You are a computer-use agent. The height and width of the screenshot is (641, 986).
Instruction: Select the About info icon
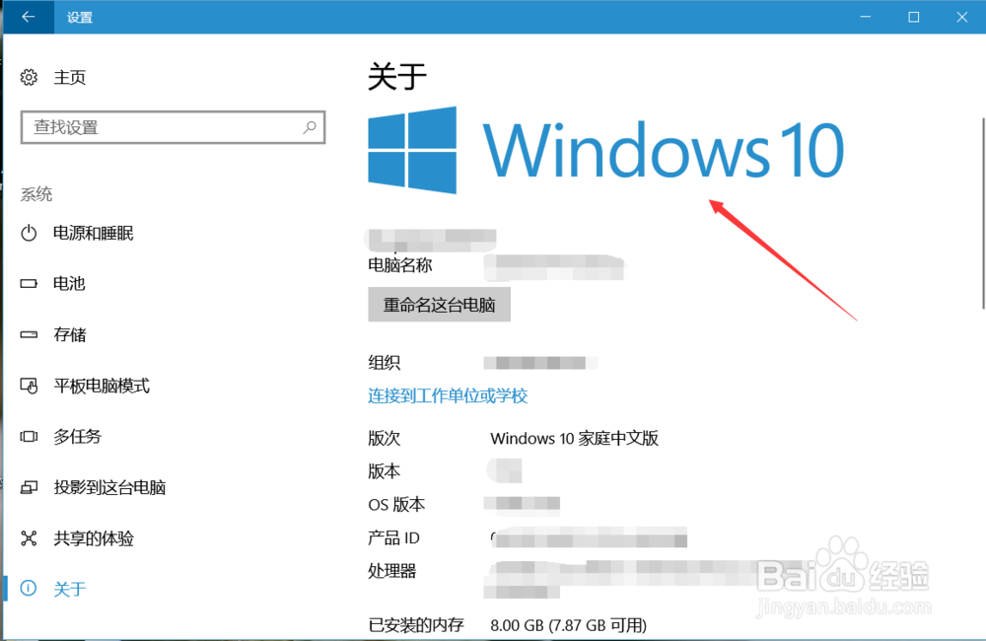tap(29, 588)
